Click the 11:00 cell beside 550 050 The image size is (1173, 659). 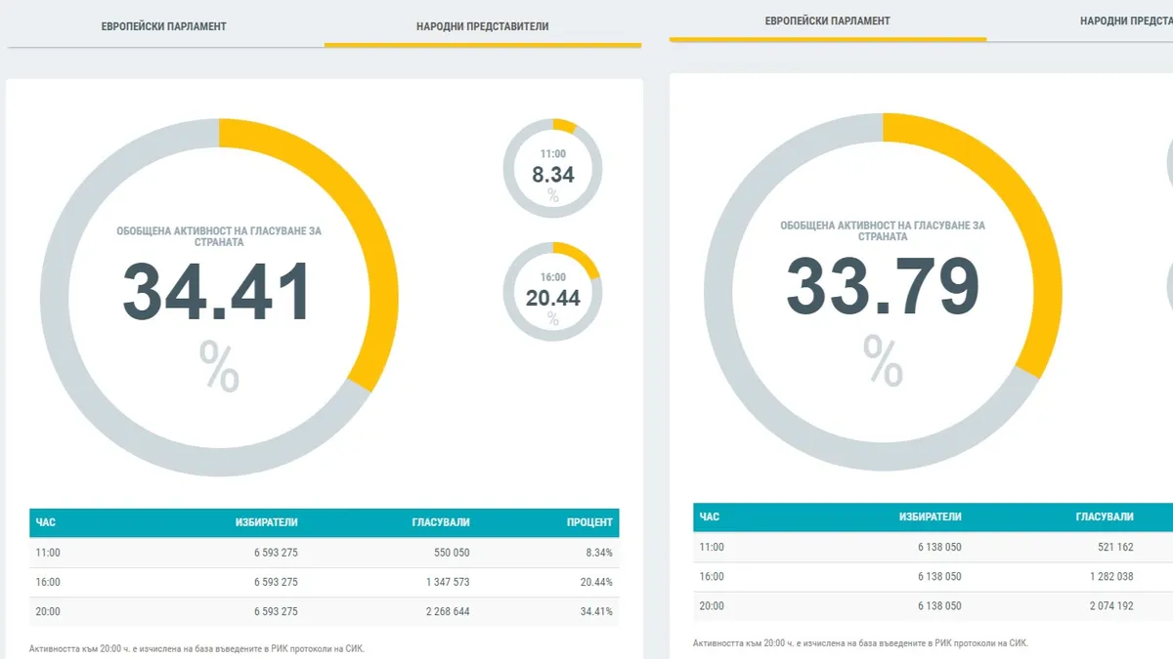48,553
